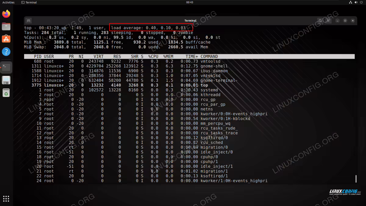Select the systemd process name
The image size is (366, 206).
pos(209,90)
